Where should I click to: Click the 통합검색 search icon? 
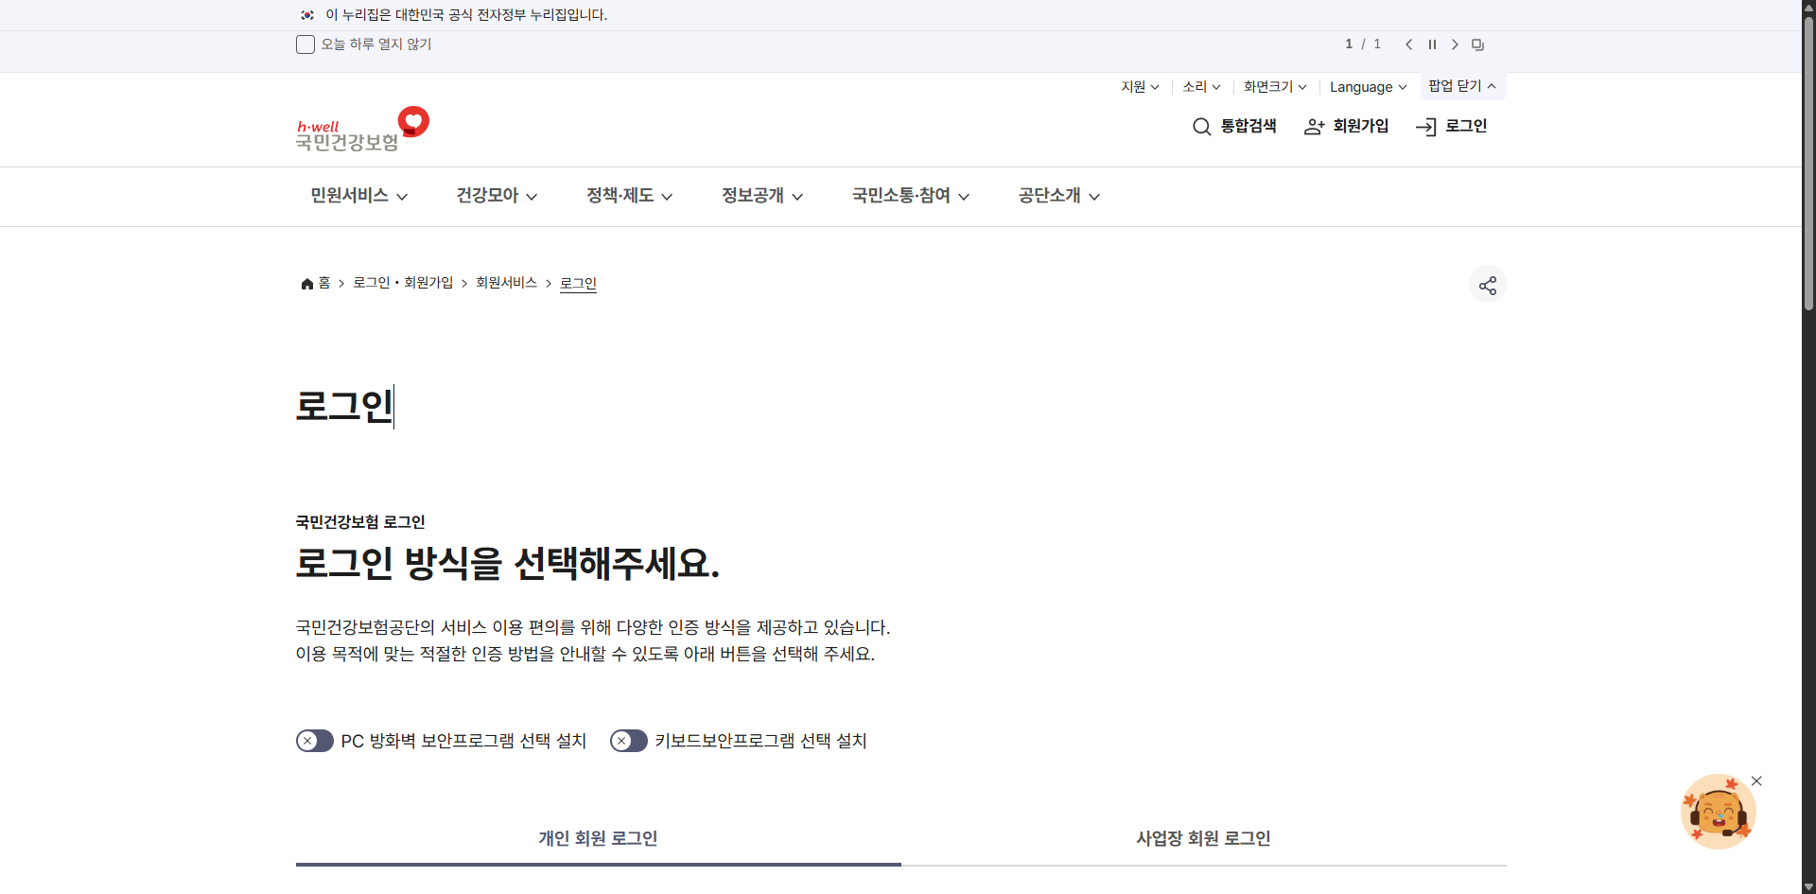click(1201, 125)
